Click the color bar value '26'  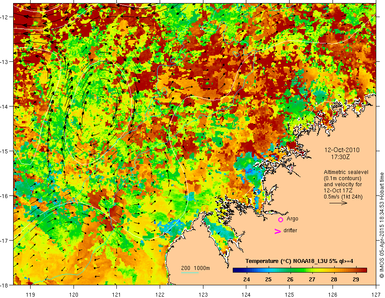coord(290,279)
